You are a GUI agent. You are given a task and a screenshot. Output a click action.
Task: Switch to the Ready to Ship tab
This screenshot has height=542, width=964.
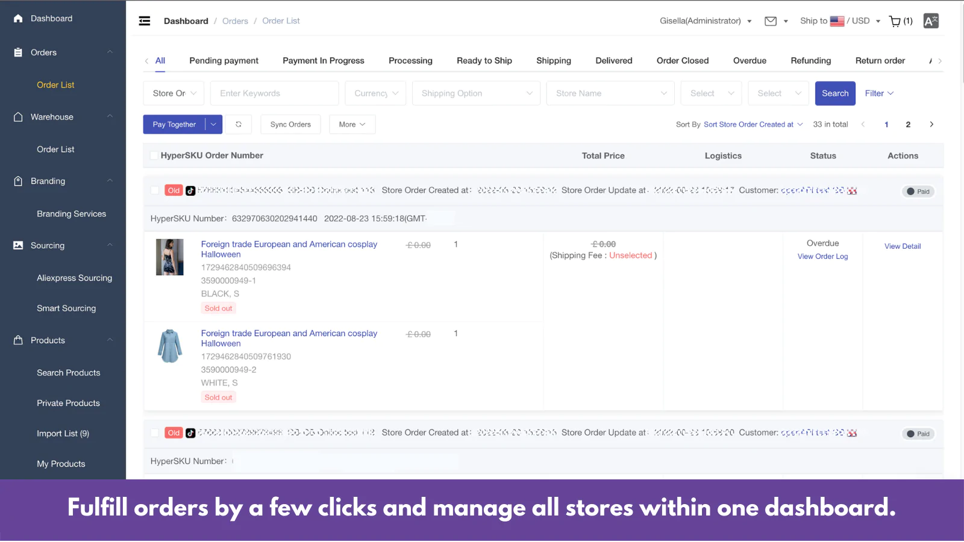click(x=484, y=61)
